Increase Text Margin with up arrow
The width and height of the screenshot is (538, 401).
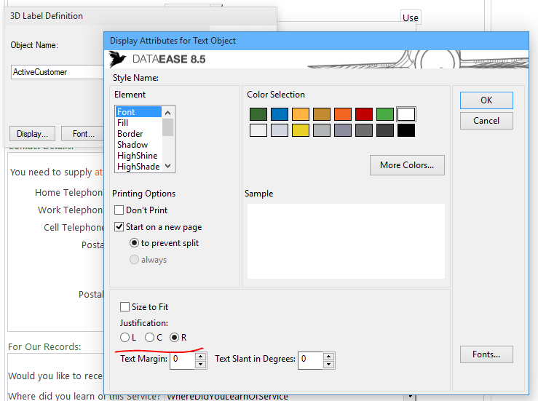pyautogui.click(x=200, y=356)
